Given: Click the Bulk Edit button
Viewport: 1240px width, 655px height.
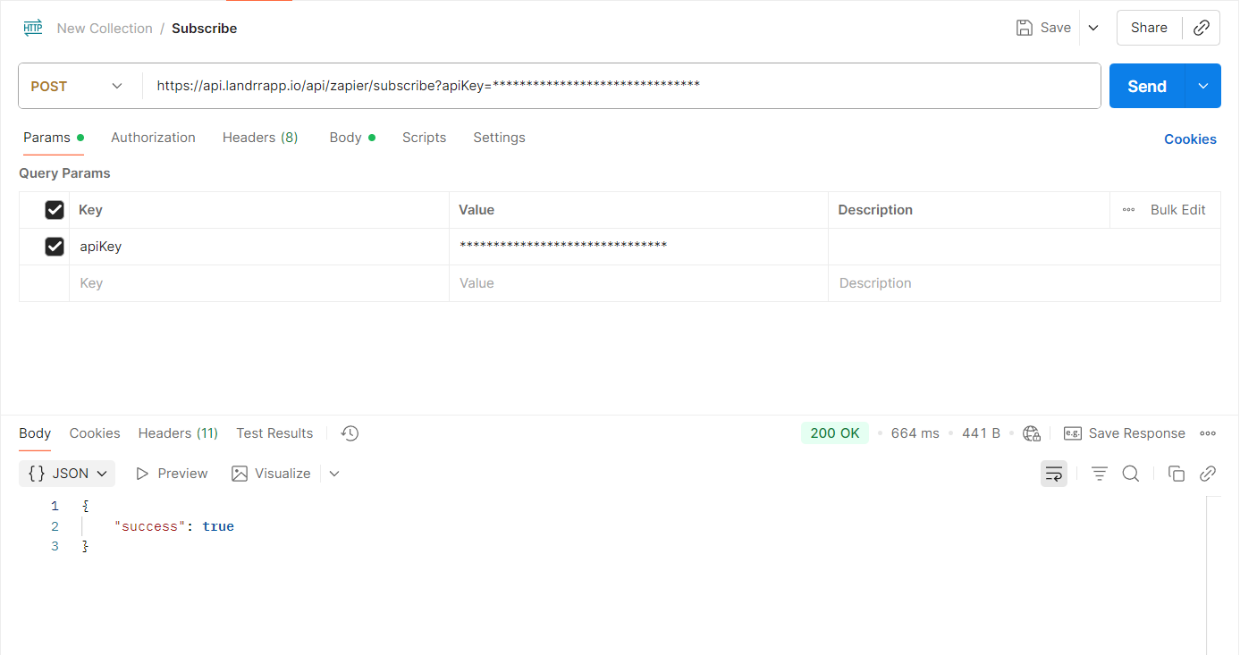Looking at the screenshot, I should coord(1177,210).
